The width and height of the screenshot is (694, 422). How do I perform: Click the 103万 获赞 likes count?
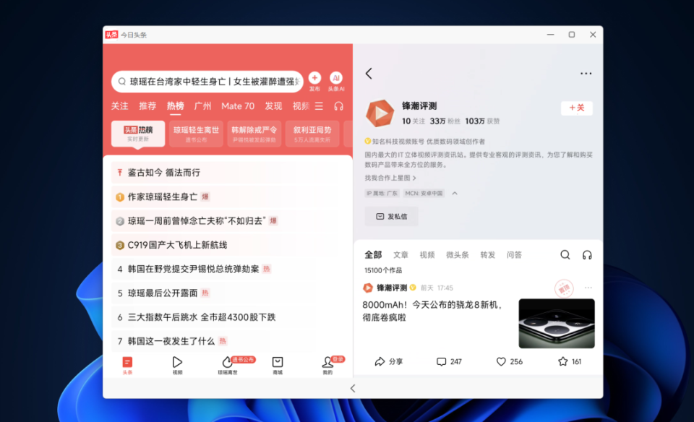tap(482, 121)
